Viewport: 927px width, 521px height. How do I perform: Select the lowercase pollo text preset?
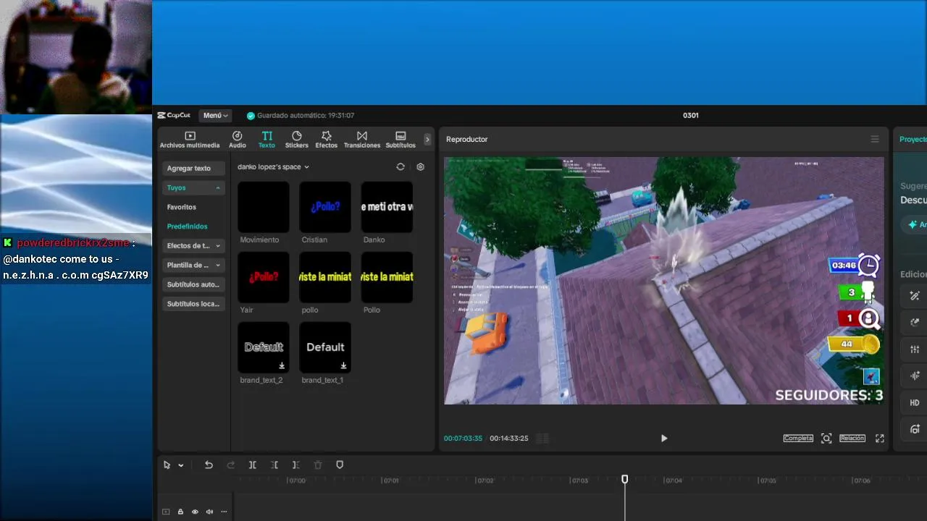click(x=325, y=277)
